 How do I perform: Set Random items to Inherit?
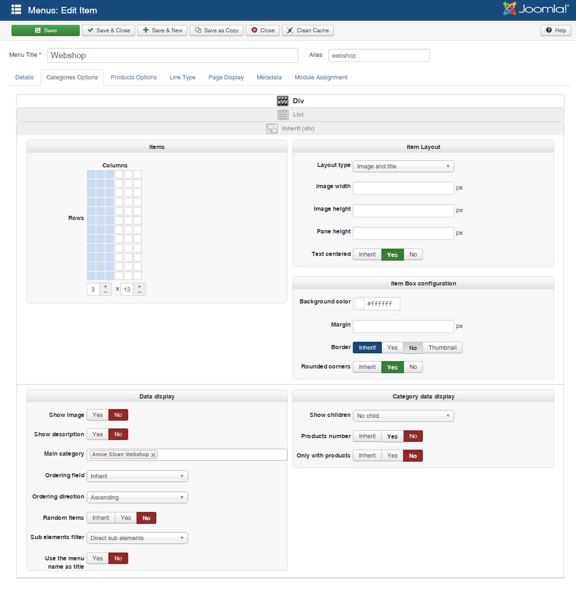(101, 518)
